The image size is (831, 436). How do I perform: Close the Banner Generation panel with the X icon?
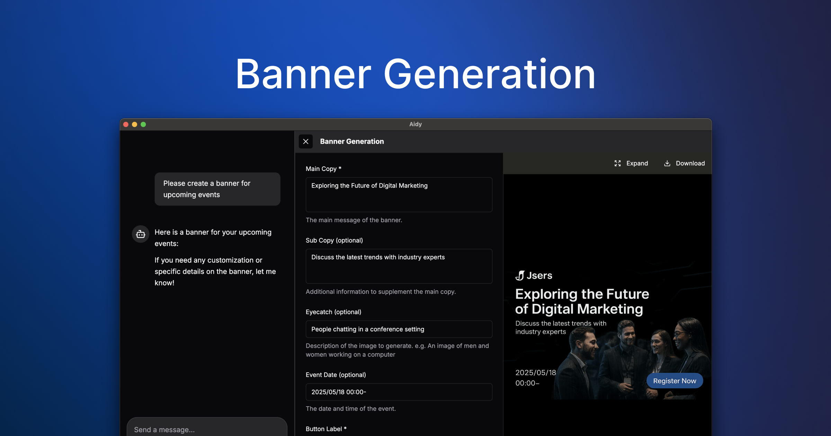coord(305,142)
